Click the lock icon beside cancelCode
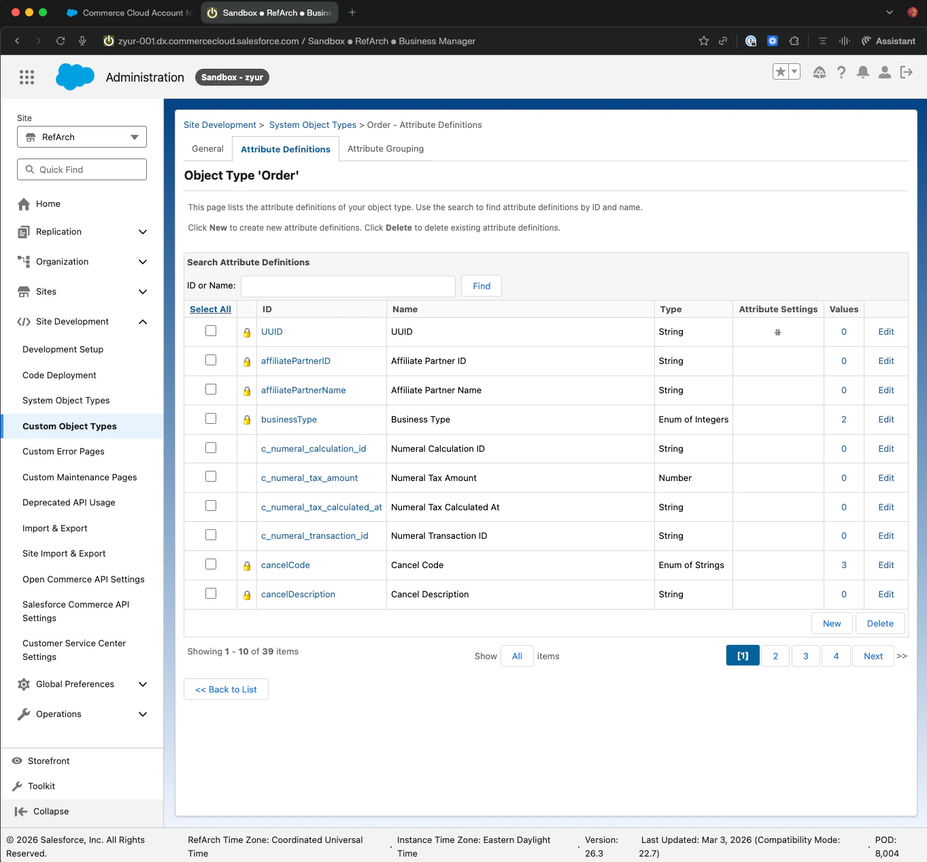Viewport: 927px width, 862px height. click(x=247, y=566)
